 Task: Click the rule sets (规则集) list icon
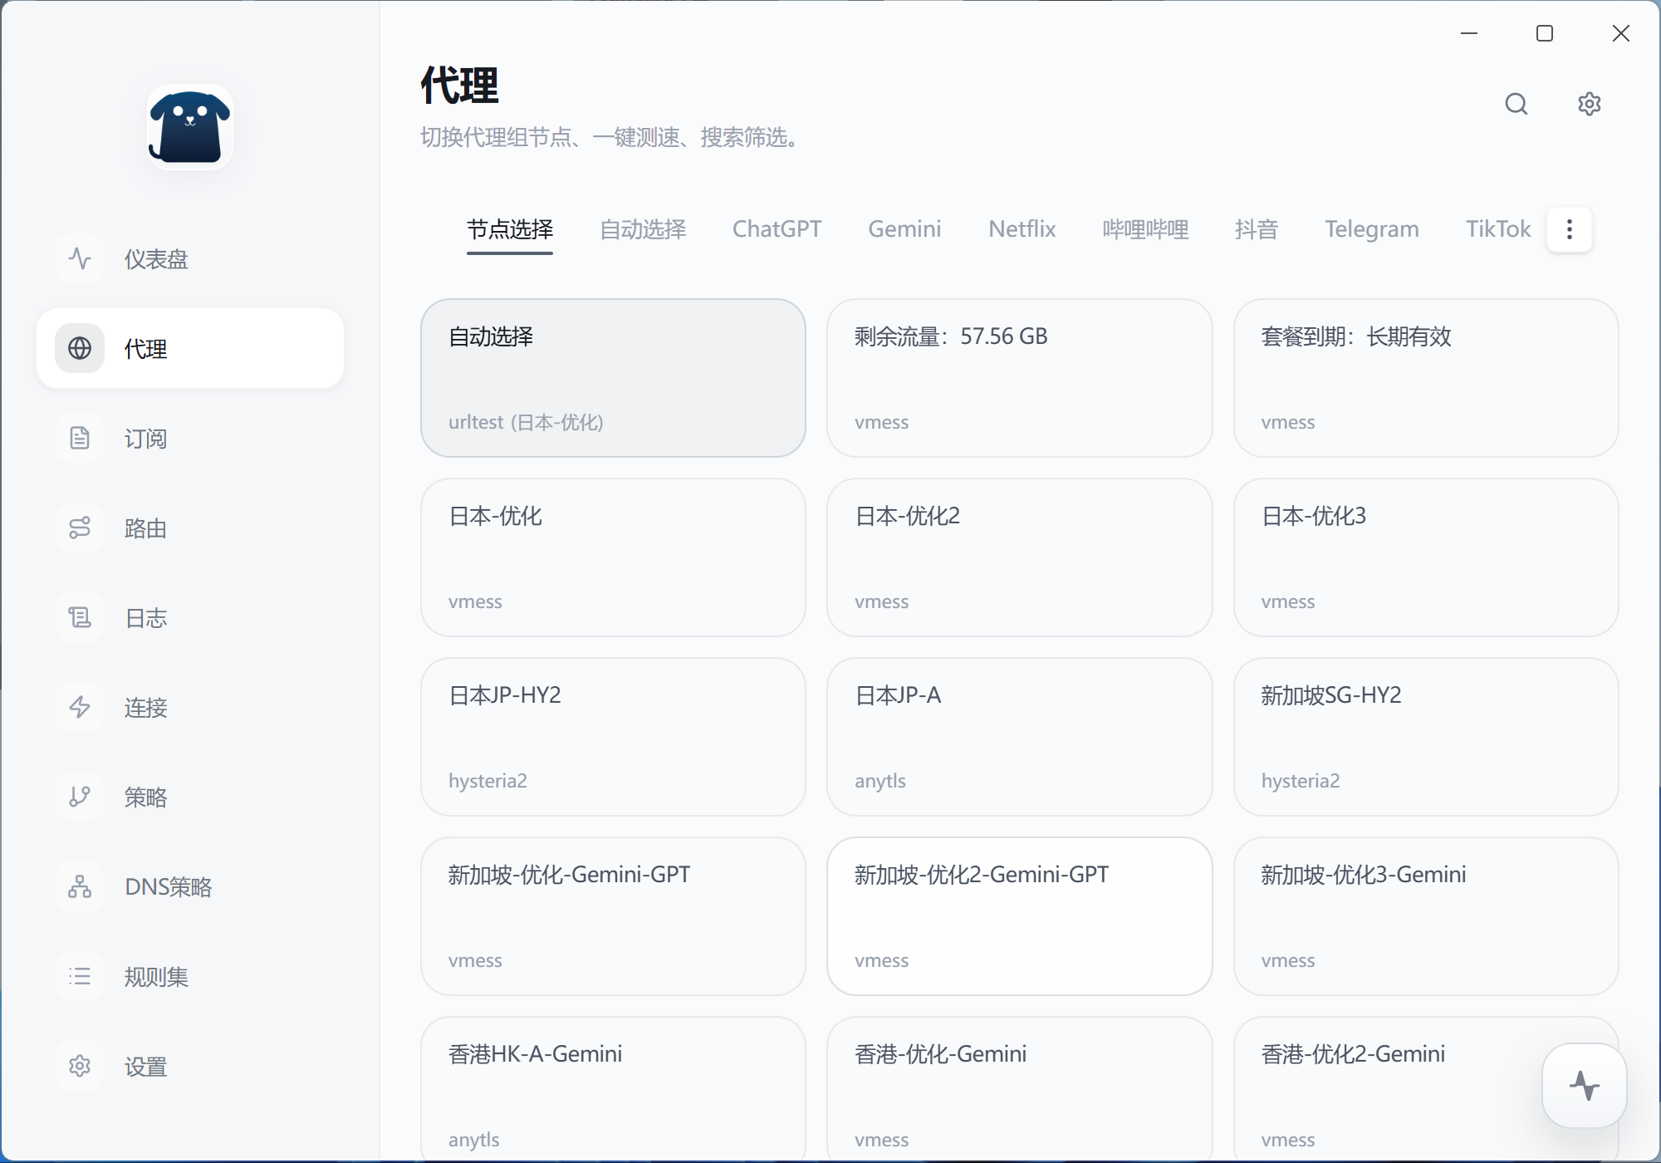pyautogui.click(x=80, y=976)
